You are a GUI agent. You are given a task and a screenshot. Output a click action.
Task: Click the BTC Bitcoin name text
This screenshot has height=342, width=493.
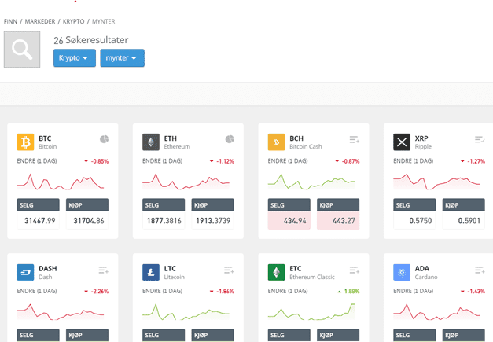pos(47,146)
